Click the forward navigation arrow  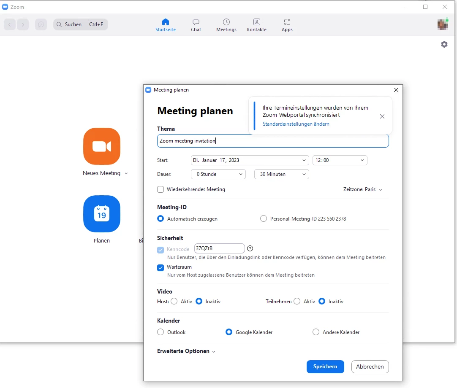tap(23, 24)
